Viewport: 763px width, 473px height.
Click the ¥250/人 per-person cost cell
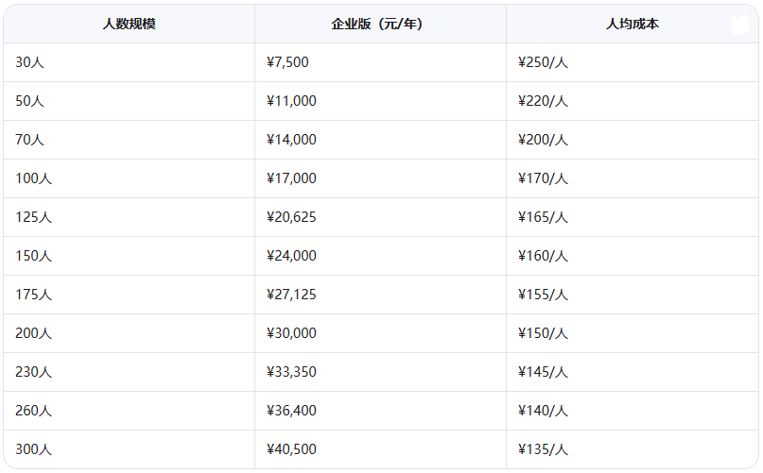click(633, 62)
